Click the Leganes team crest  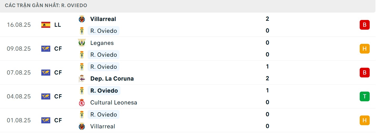point(82,43)
